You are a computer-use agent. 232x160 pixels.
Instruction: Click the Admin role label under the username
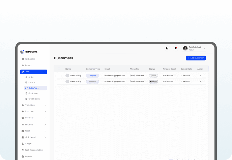191,50
